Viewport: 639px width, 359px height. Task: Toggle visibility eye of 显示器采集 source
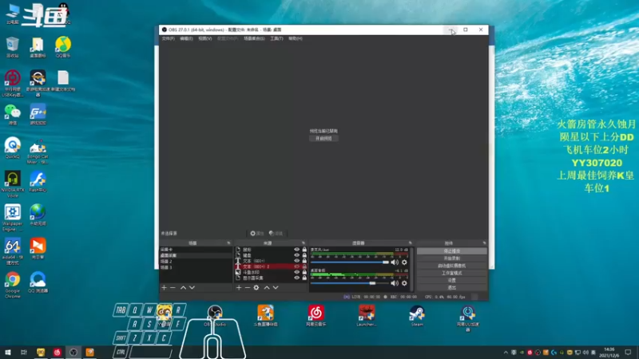coord(296,278)
